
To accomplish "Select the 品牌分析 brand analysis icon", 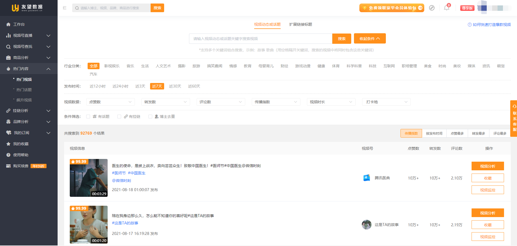I will (9, 122).
